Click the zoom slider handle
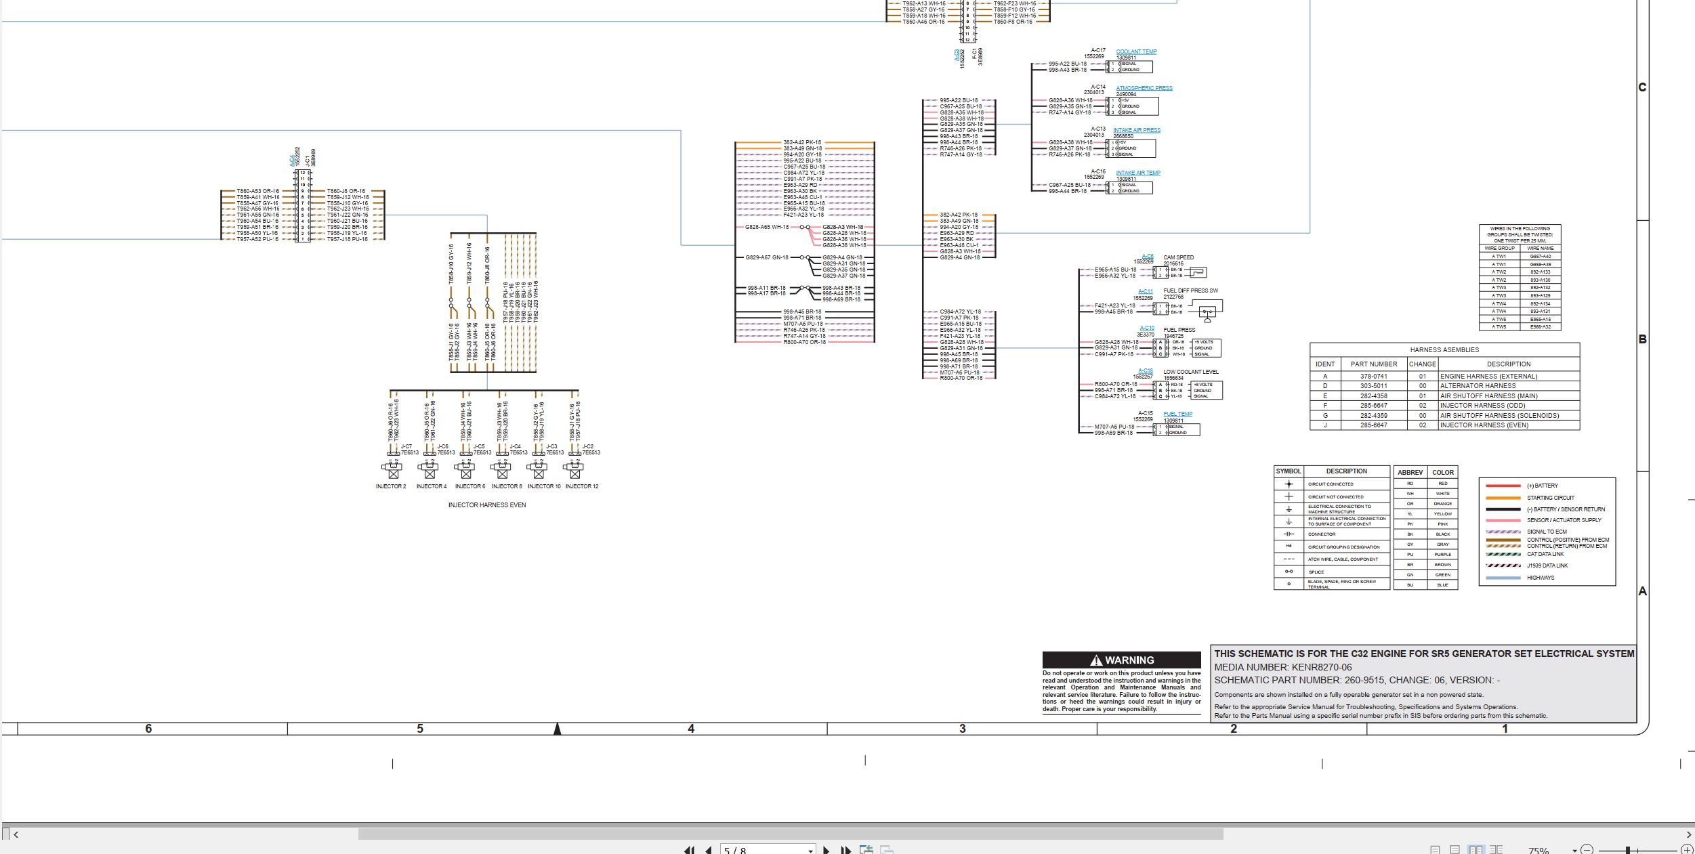 1627,850
